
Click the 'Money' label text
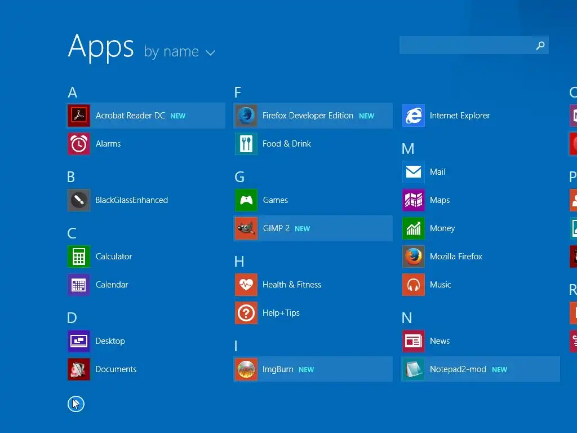click(442, 228)
